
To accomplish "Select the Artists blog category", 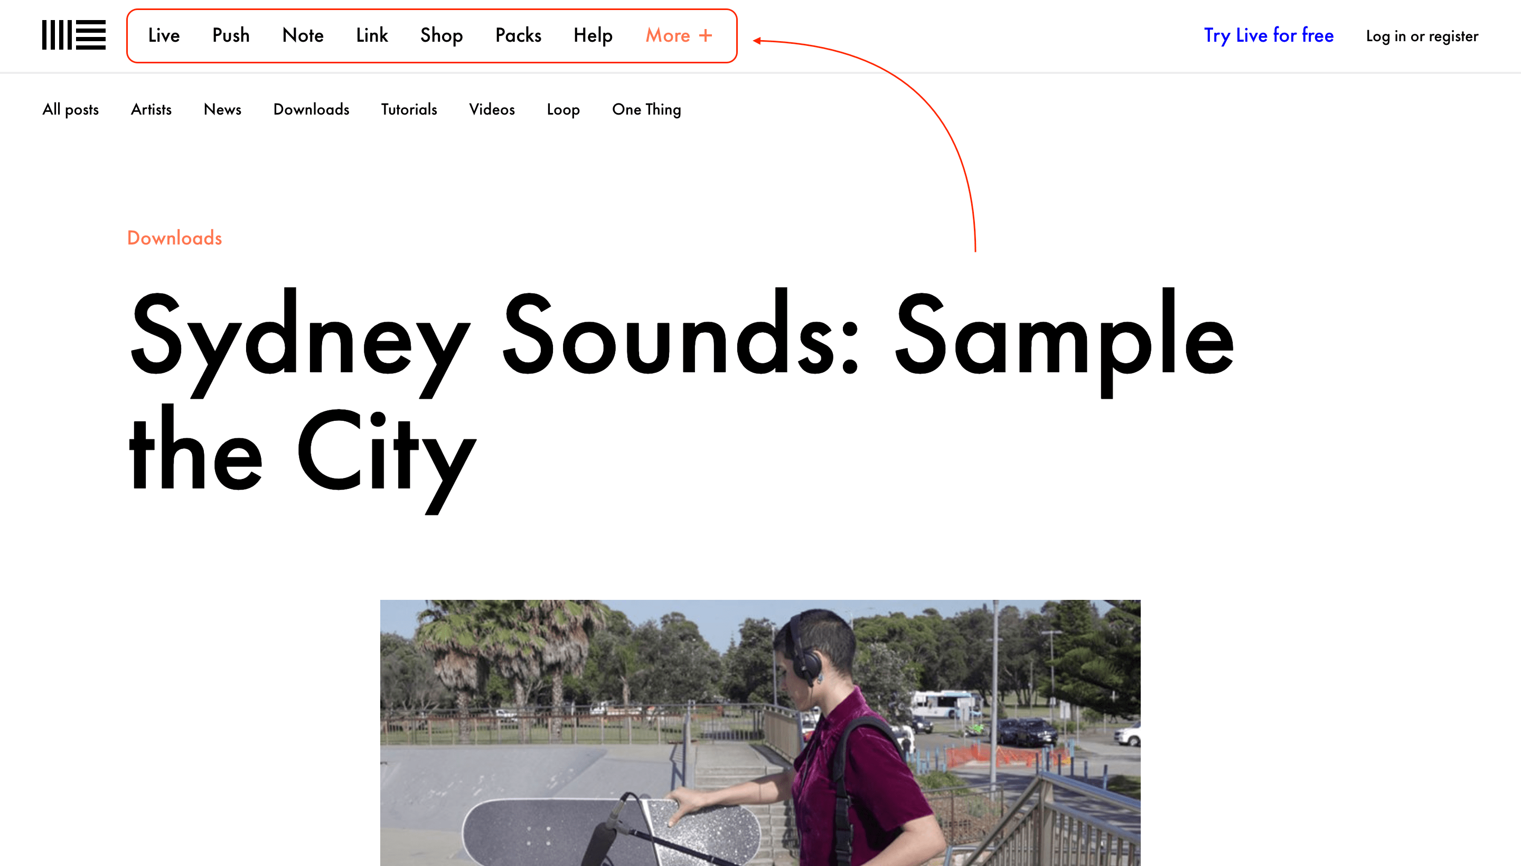I will click(x=151, y=109).
